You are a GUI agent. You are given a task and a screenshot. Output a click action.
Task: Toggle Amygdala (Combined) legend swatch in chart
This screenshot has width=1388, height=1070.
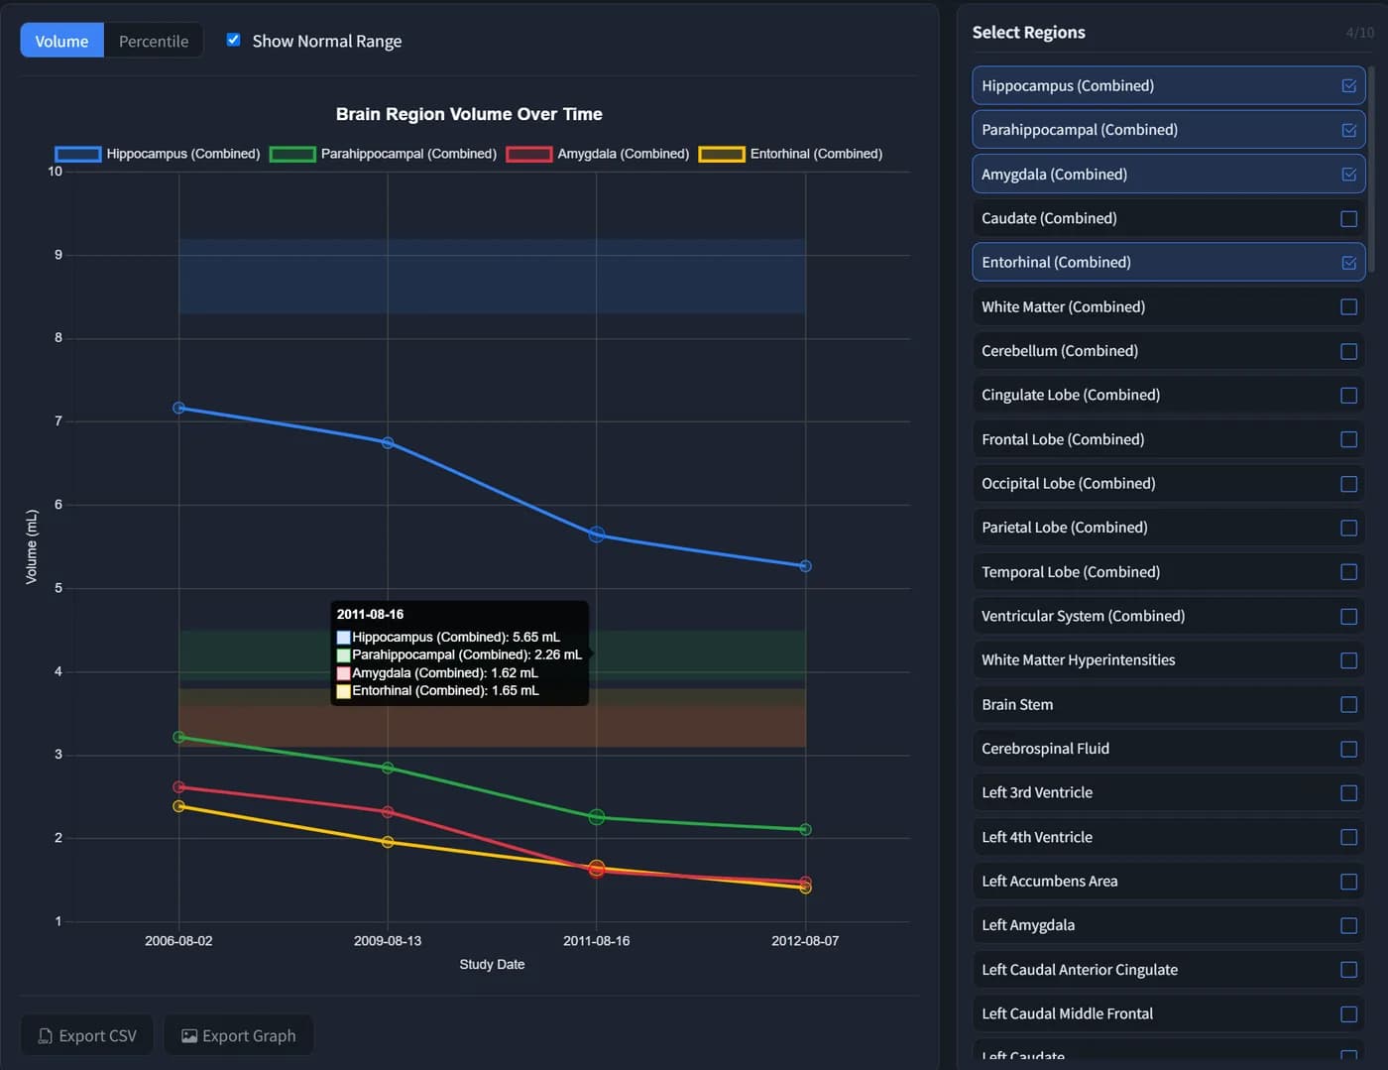pos(529,154)
